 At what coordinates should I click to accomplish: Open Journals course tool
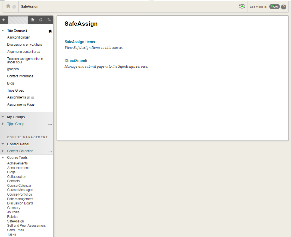coord(13,212)
